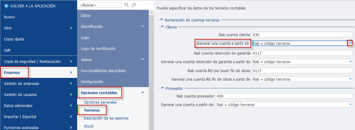Collapse the Cliente section

click(x=162, y=27)
